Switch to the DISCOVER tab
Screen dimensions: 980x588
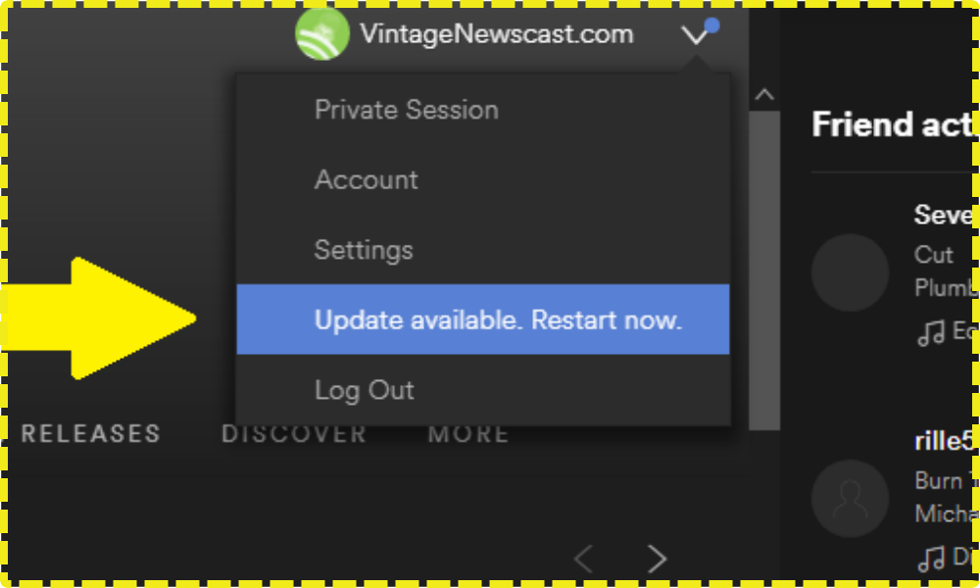pyautogui.click(x=294, y=434)
